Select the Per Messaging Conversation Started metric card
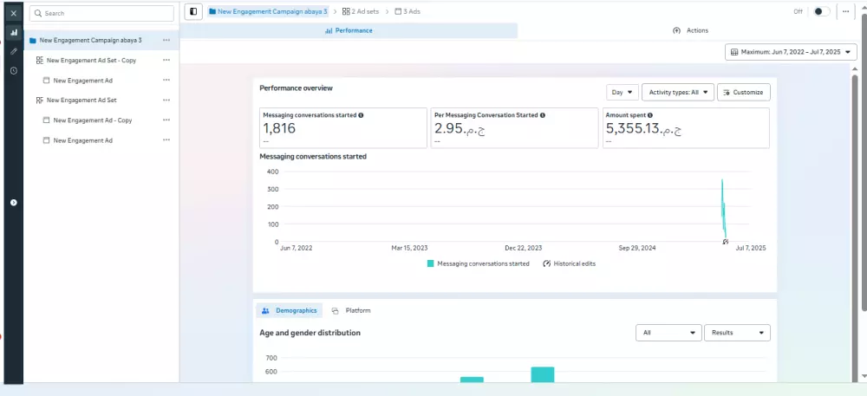Viewport: 867px width, 396px height. [515, 128]
